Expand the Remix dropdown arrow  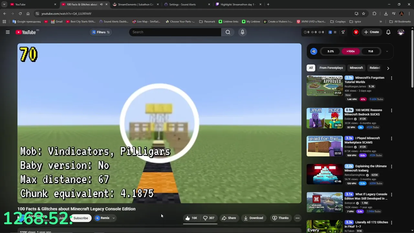coord(114,218)
